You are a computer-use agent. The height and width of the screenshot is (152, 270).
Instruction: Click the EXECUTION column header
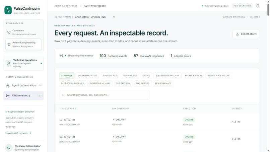pyautogui.click(x=189, y=108)
